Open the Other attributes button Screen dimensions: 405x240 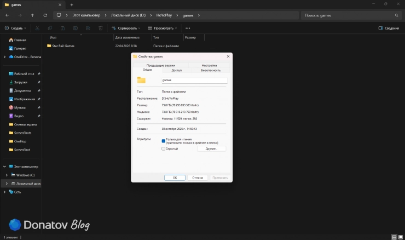(211, 148)
